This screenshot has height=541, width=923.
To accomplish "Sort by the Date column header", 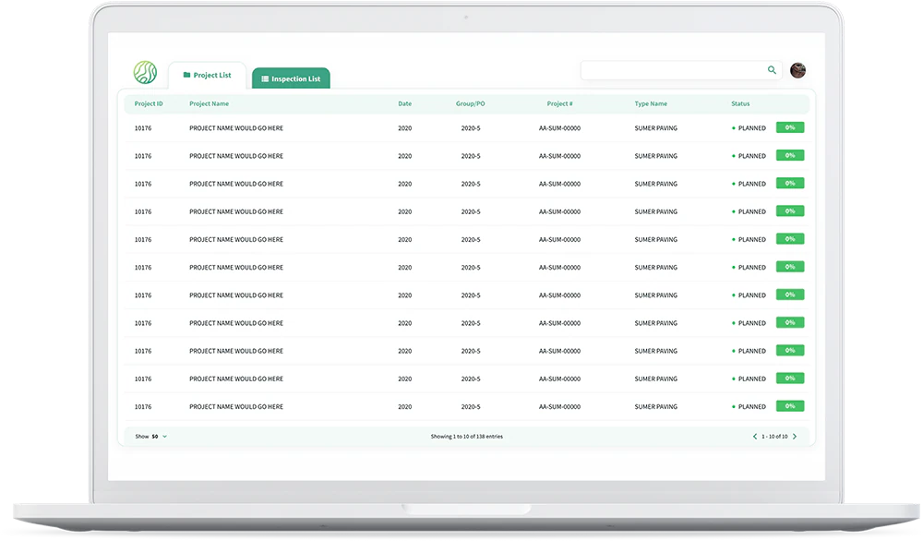I will (404, 103).
